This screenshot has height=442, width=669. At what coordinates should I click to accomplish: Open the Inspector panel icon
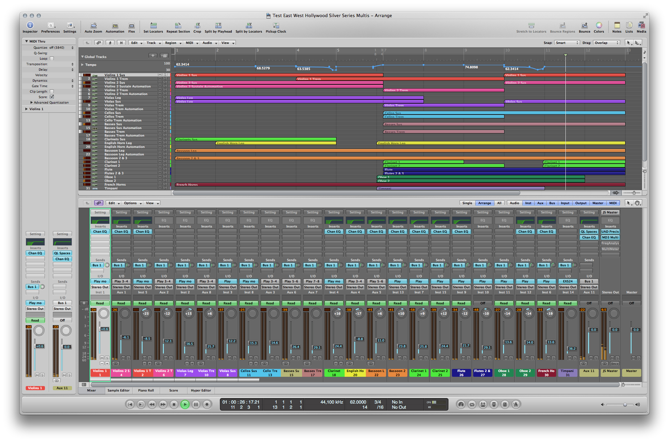point(30,26)
